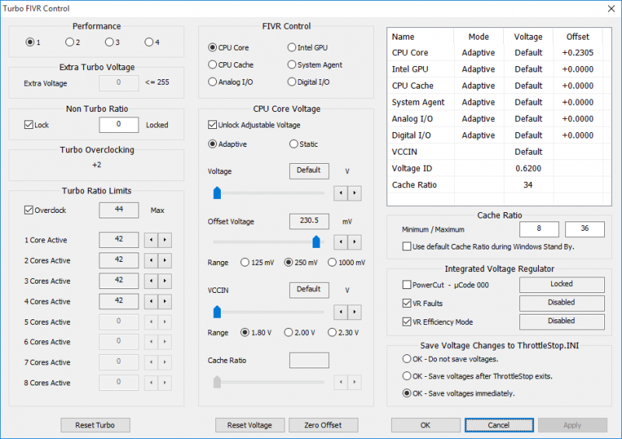Click left arrow beside VCCIN slider

pyautogui.click(x=341, y=312)
